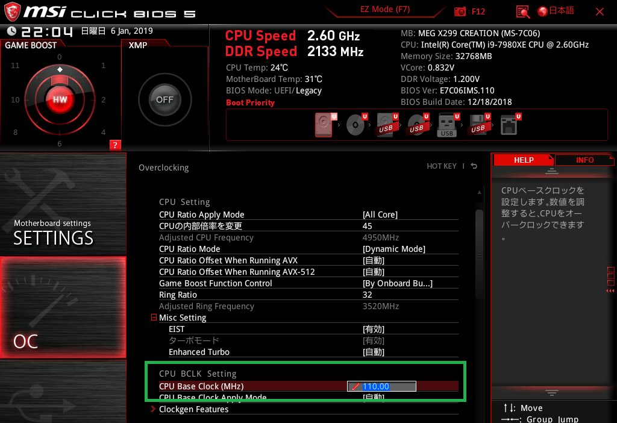This screenshot has height=423, width=617.
Task: Click the Game Boost HW knob
Action: point(60,99)
